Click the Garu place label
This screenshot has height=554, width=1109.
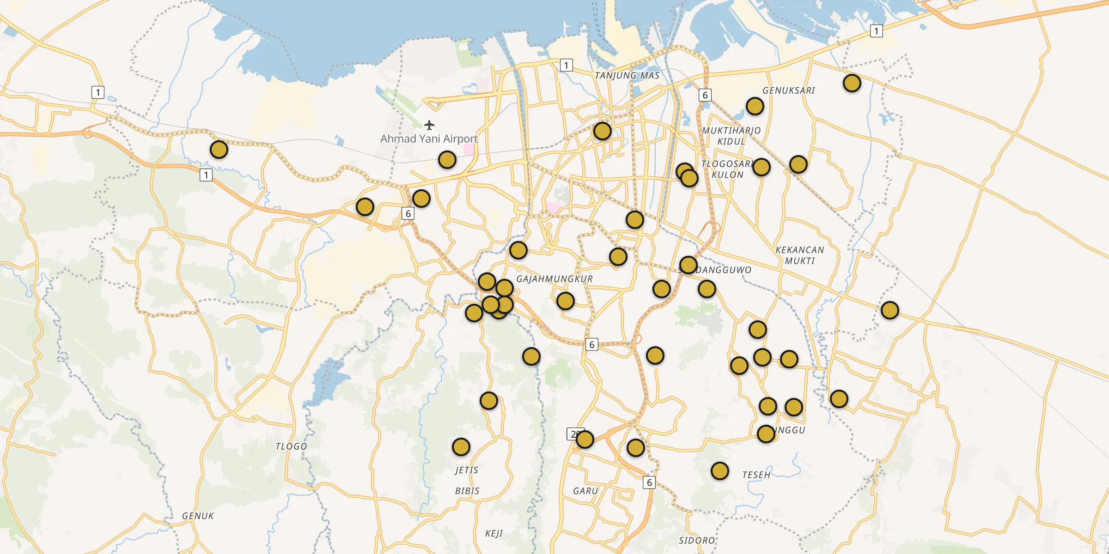[585, 491]
